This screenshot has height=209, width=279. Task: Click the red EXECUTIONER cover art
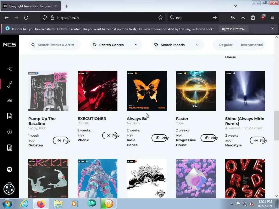98,91
